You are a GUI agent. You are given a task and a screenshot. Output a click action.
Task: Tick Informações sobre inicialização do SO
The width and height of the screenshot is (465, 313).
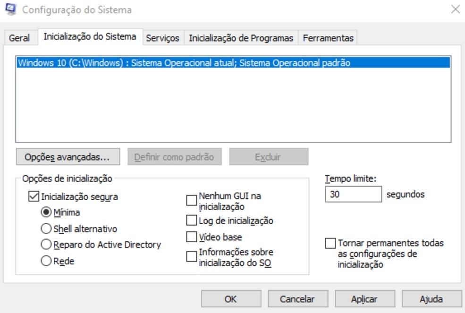click(x=192, y=257)
